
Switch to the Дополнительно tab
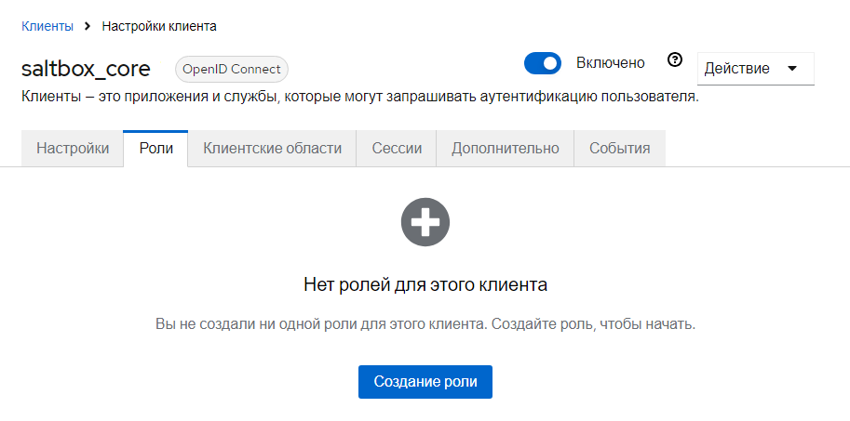pos(505,149)
